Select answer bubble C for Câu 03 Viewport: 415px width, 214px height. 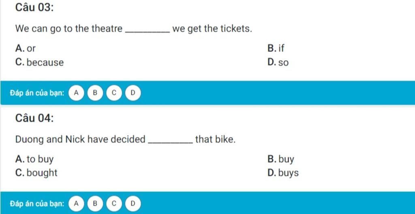point(114,93)
